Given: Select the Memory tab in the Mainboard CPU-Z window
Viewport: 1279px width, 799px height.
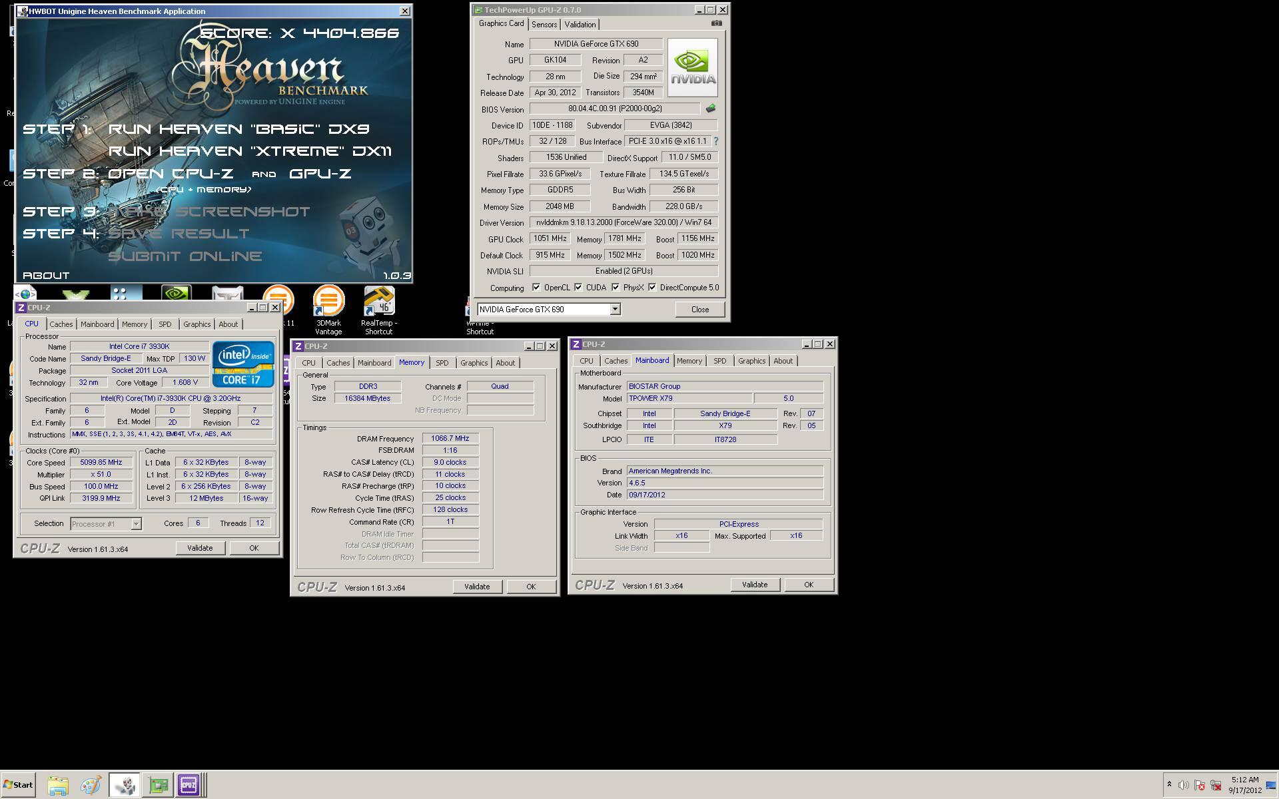Looking at the screenshot, I should point(689,361).
